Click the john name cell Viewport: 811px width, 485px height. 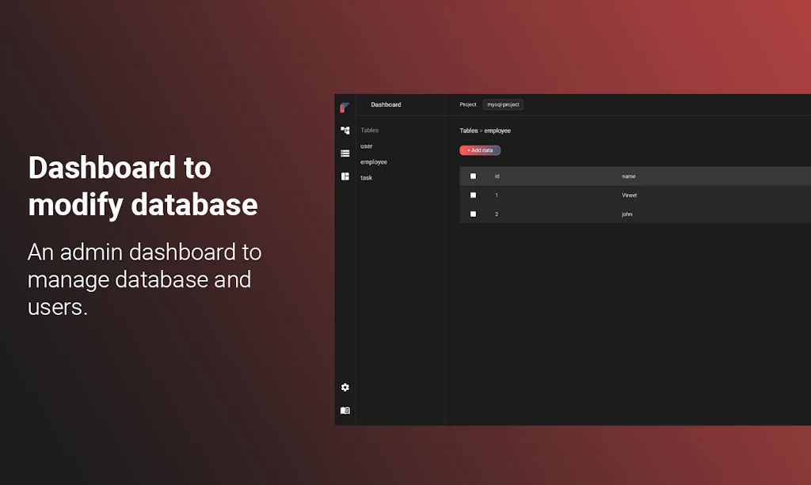point(627,214)
